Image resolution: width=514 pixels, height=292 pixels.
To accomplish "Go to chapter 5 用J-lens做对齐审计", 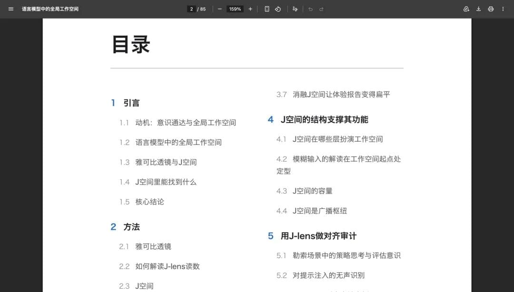I will coord(312,236).
